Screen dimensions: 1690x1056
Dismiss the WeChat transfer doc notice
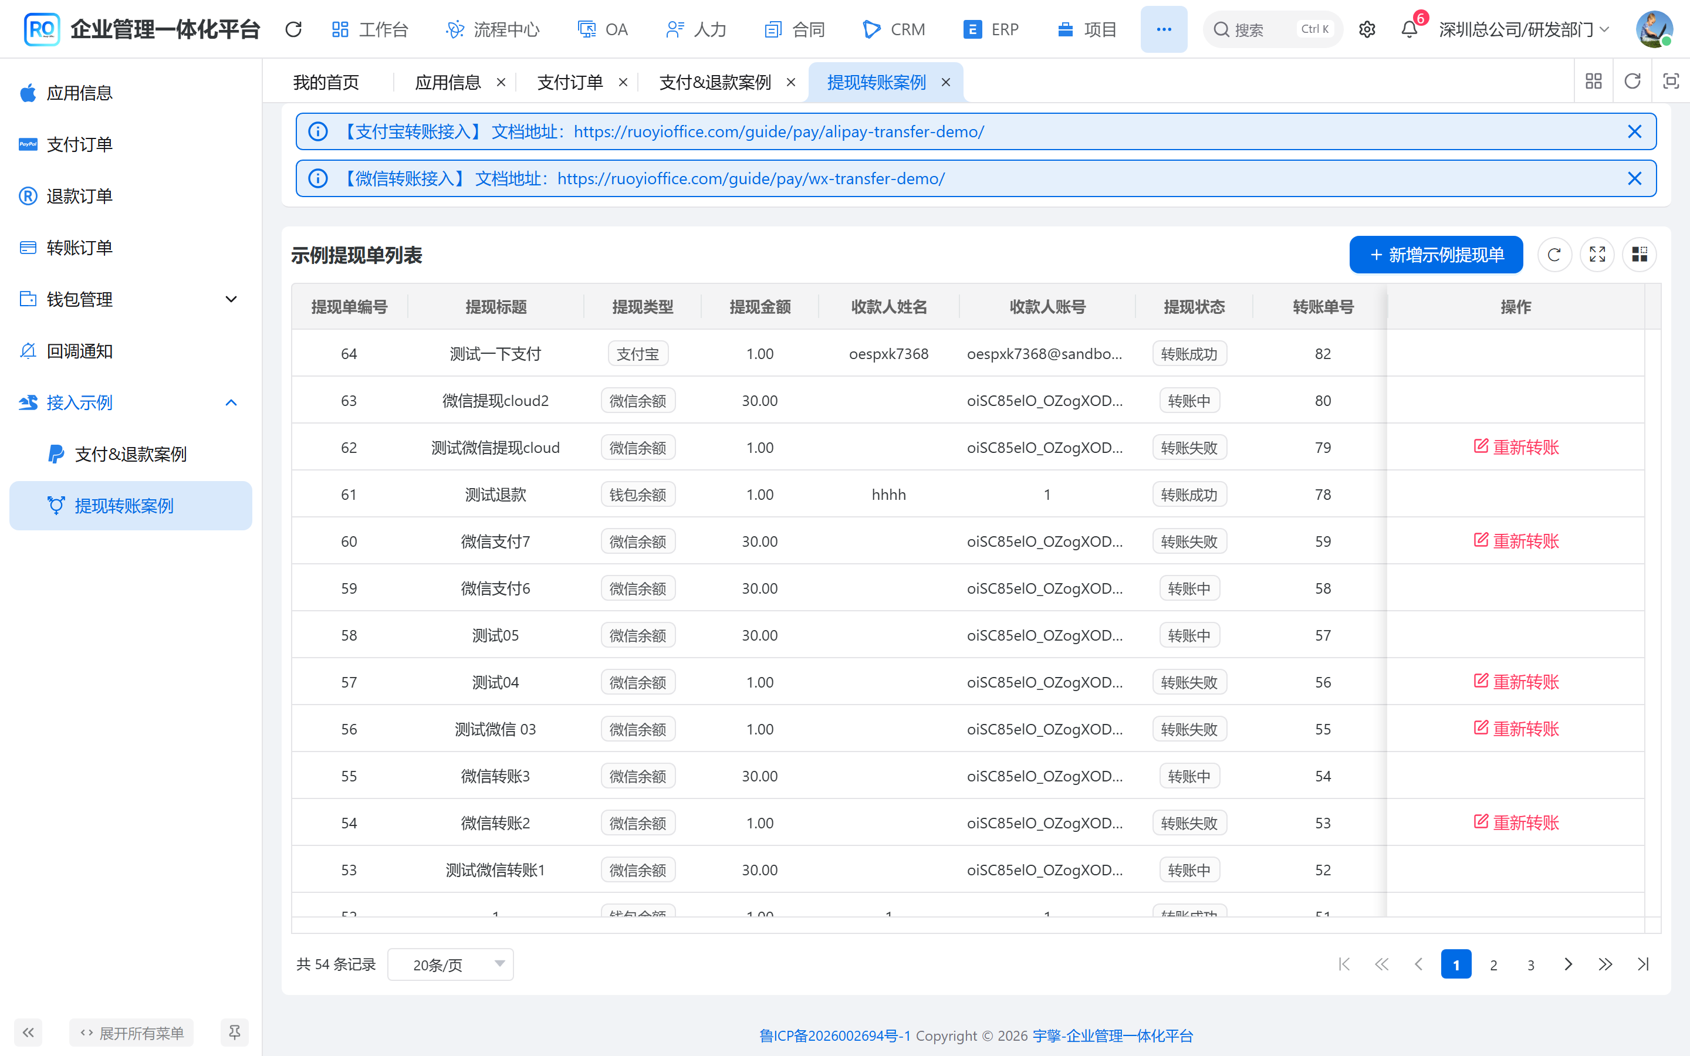[x=1634, y=178]
